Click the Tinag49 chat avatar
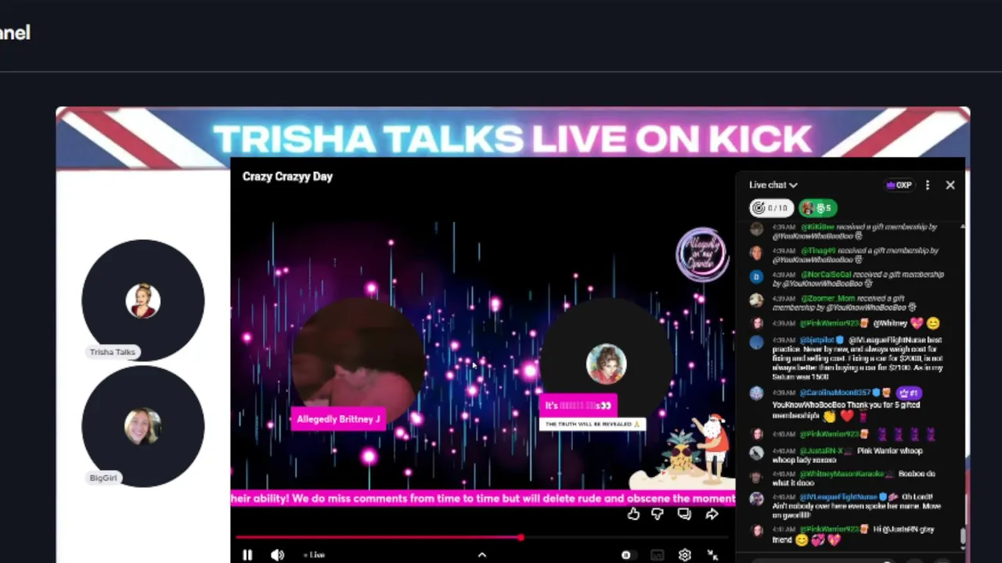1002x563 pixels. tap(756, 253)
